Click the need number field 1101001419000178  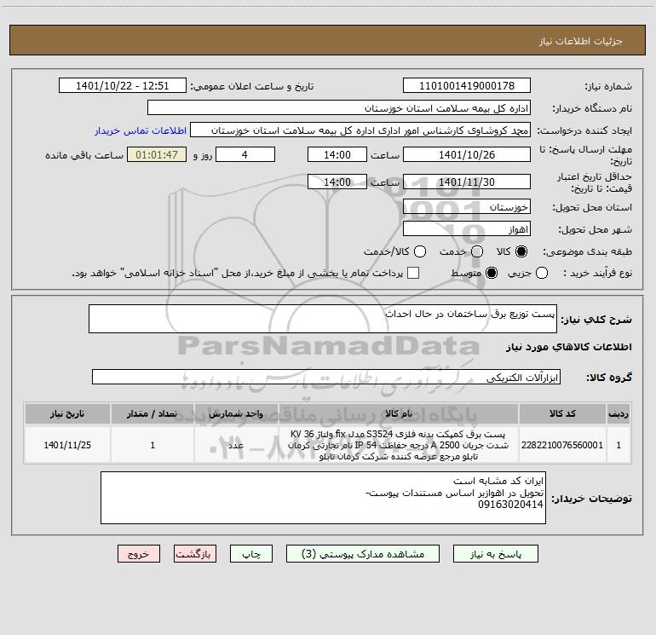coord(467,86)
